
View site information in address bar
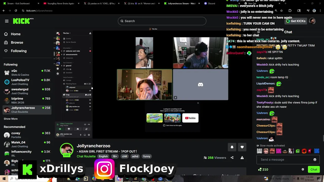click(x=23, y=11)
